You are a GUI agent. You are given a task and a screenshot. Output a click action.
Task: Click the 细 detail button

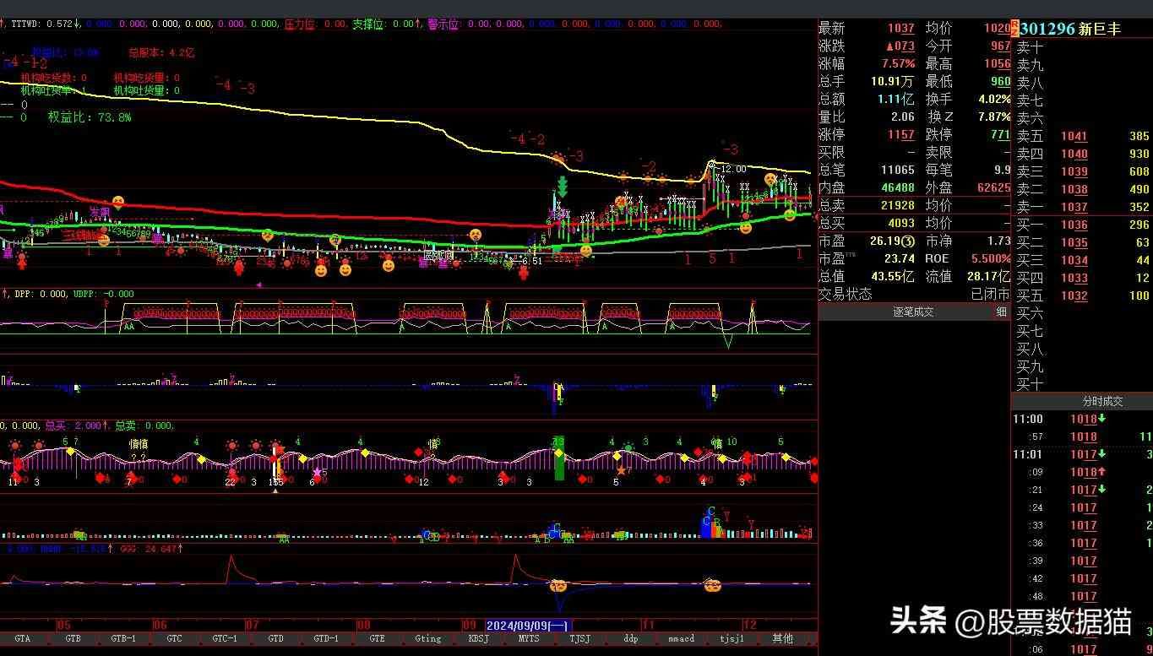point(1001,312)
